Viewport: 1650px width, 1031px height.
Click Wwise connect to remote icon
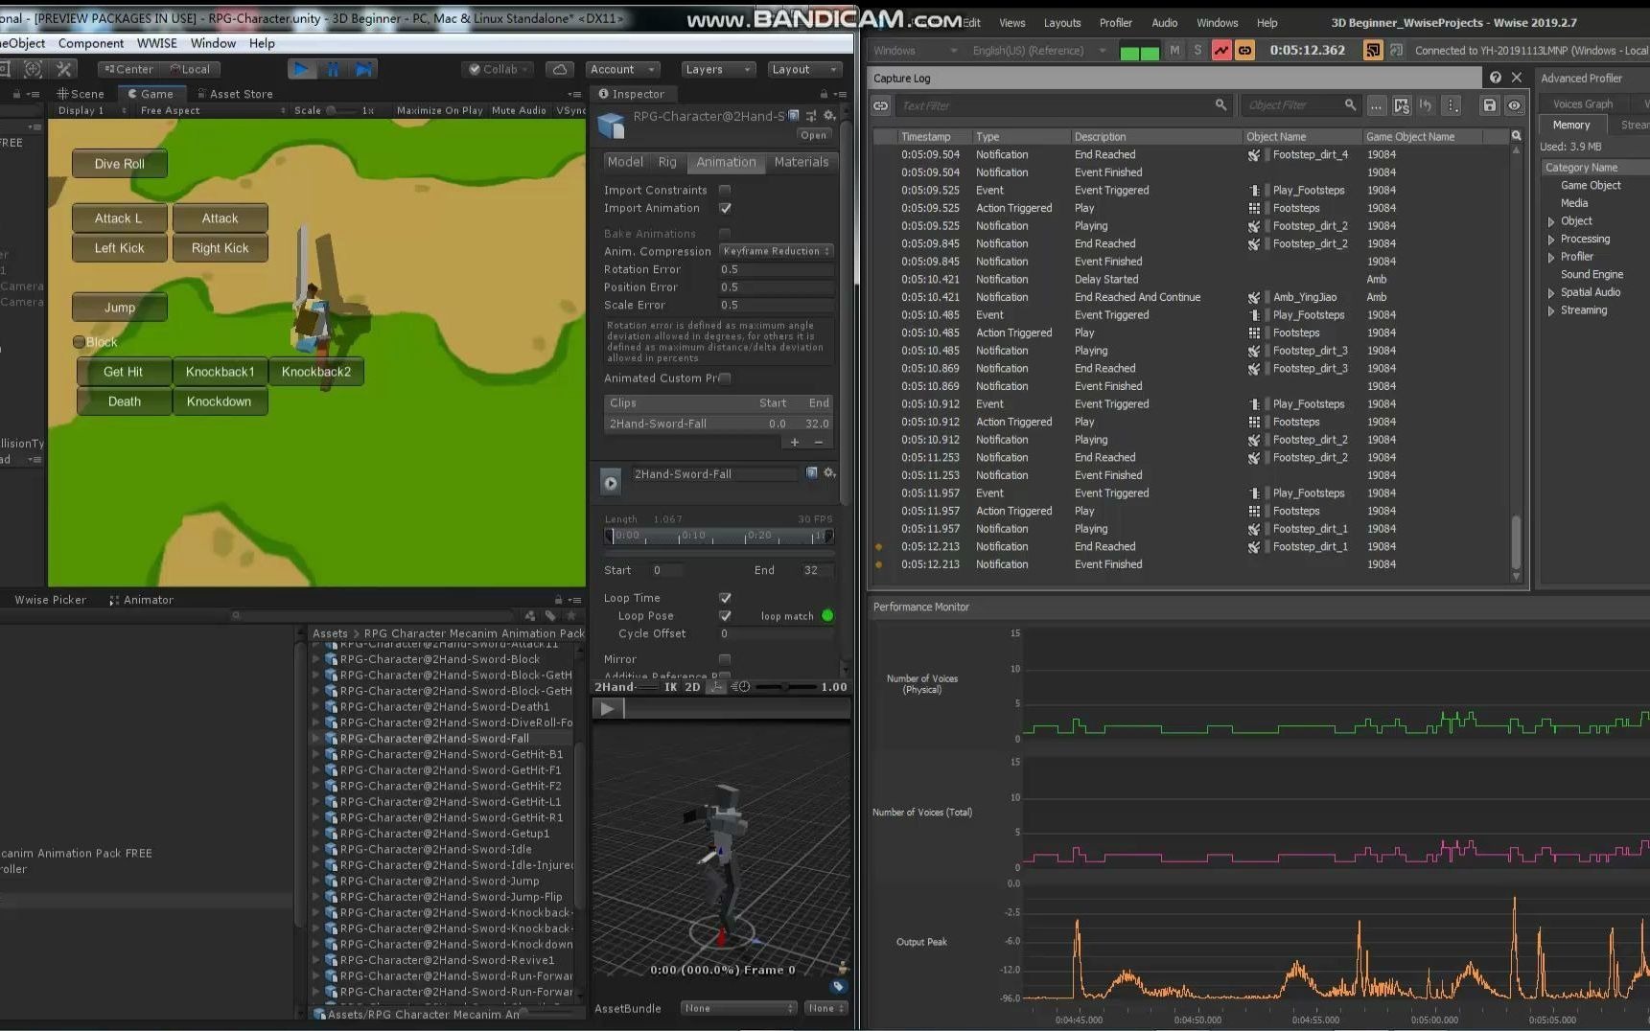click(x=1373, y=51)
